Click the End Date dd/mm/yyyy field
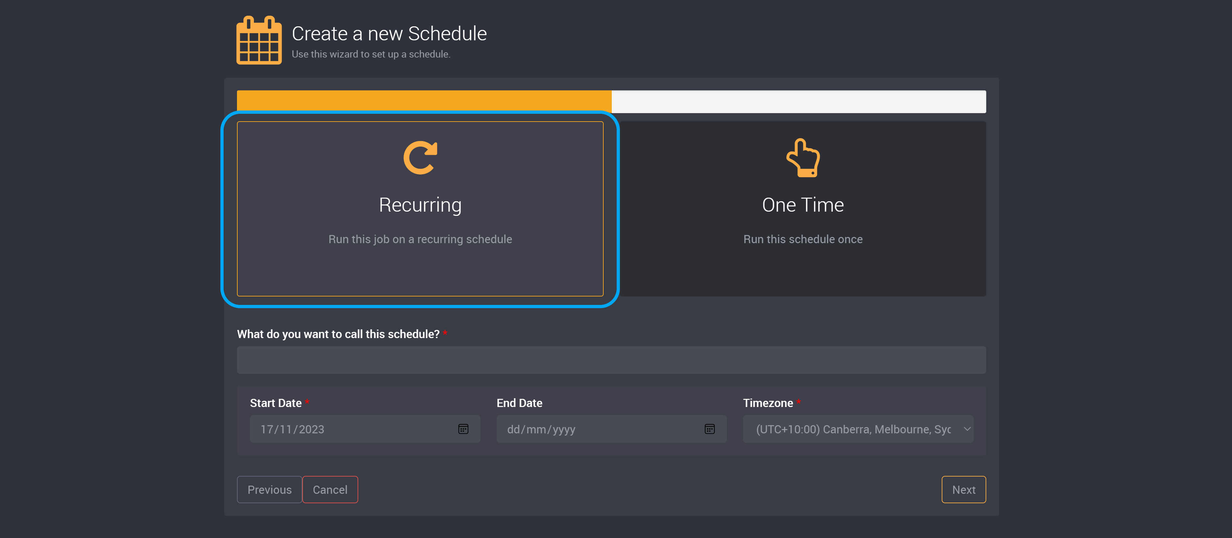The height and width of the screenshot is (538, 1232). point(611,429)
